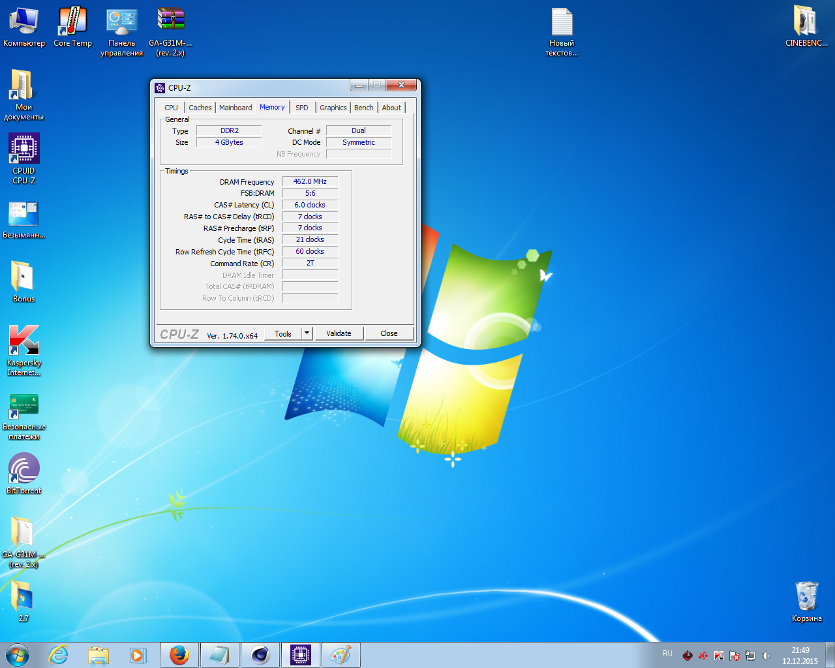Click the red-black hexagonal tray icon

tap(688, 656)
